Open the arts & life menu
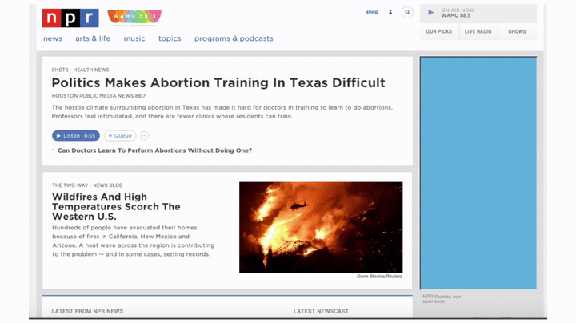Viewport: 576px width, 323px height. tap(93, 38)
